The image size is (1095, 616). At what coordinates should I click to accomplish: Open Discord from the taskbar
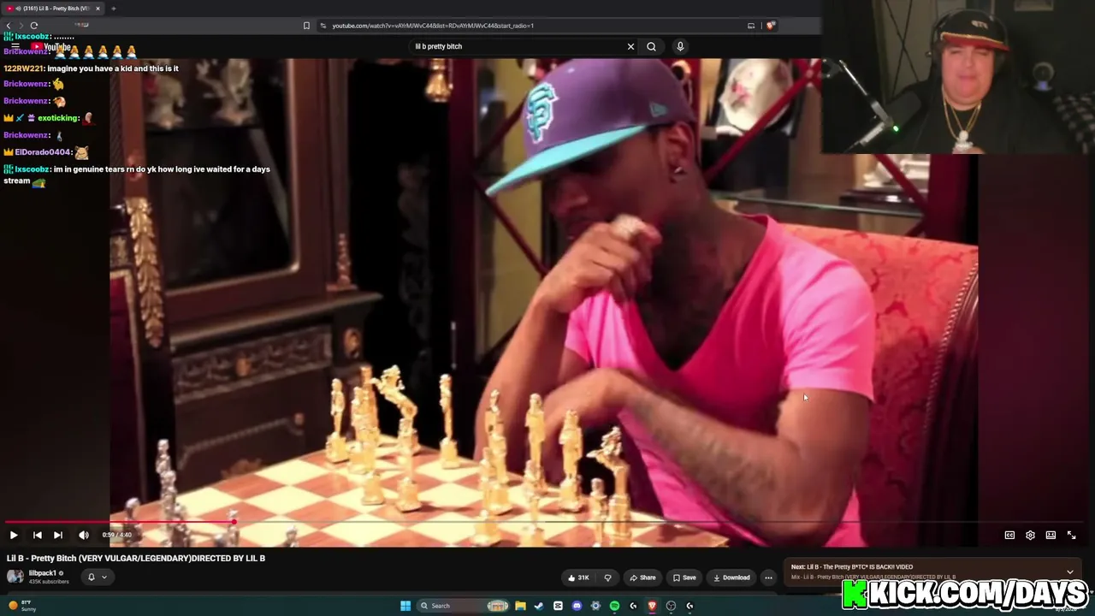(577, 606)
